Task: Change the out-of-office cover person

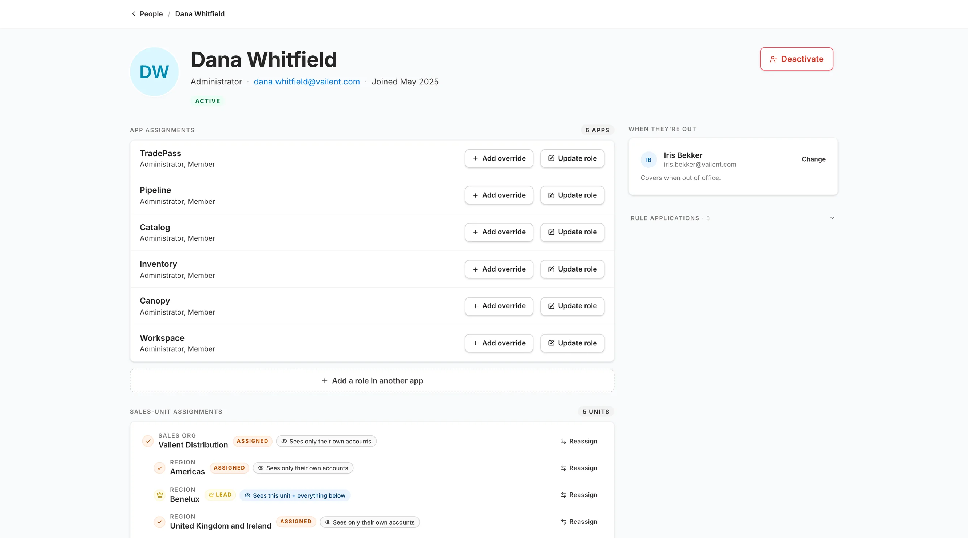Action: 814,159
